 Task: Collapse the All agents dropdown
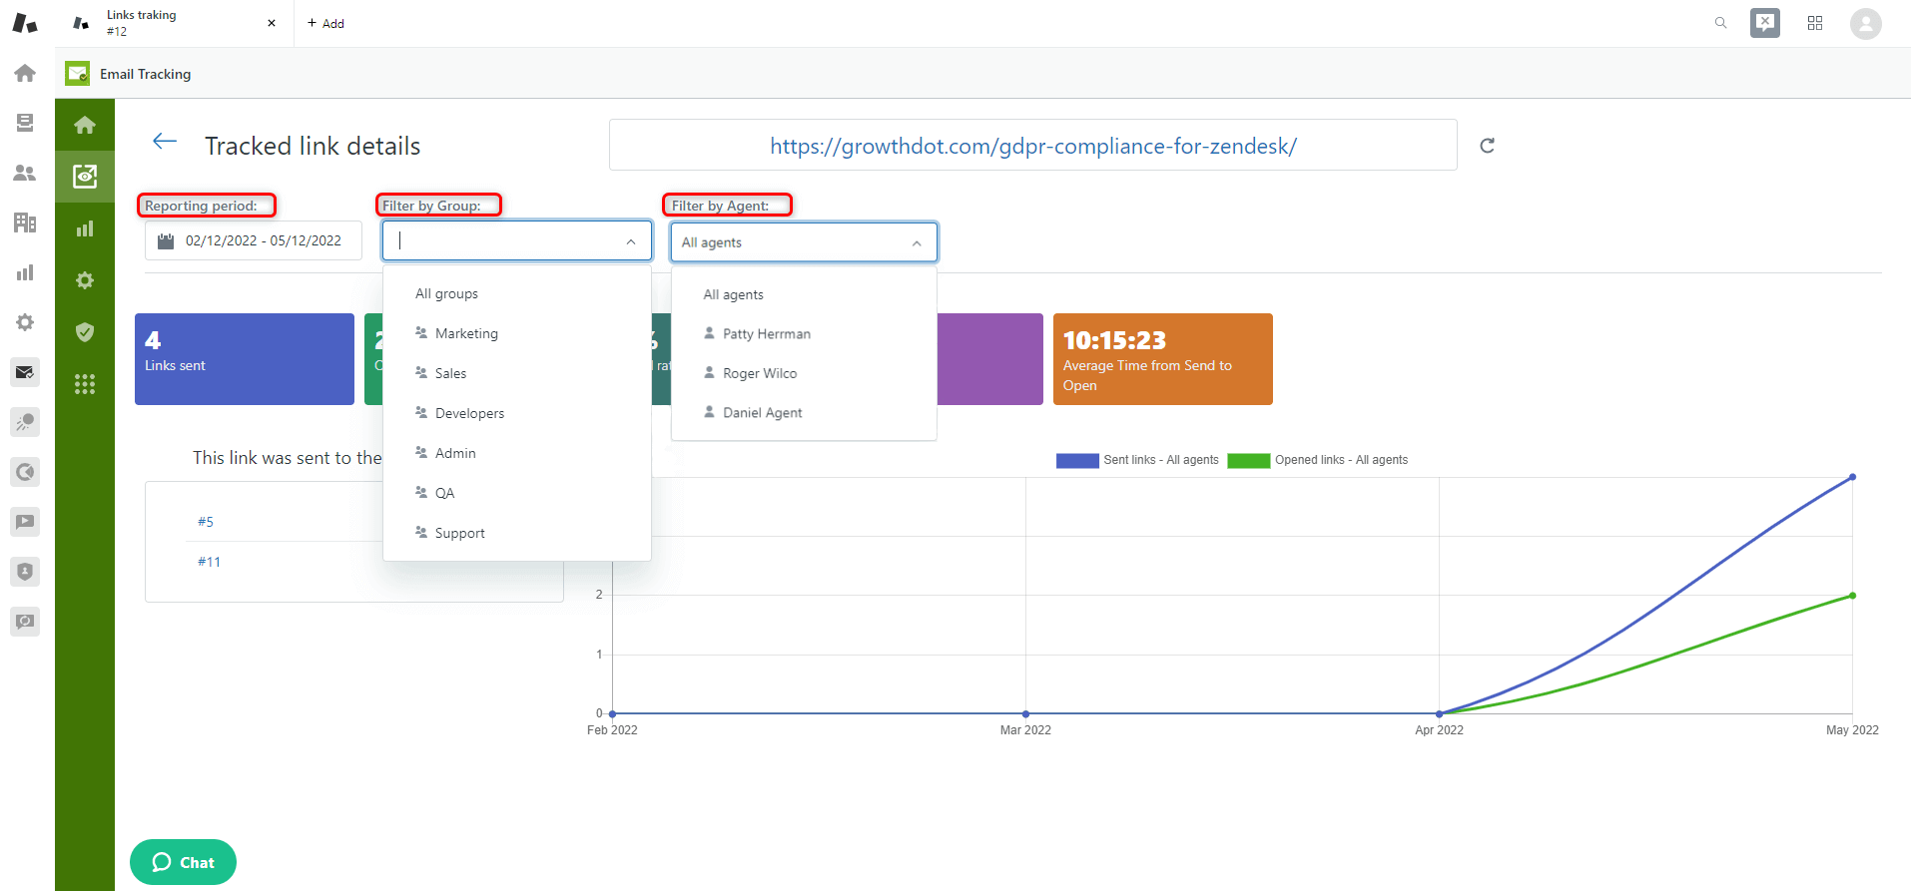coord(917,242)
